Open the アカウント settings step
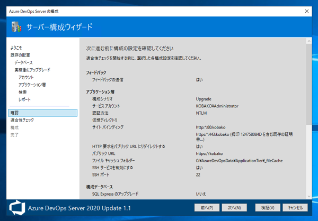The image size is (318, 221). (26, 77)
